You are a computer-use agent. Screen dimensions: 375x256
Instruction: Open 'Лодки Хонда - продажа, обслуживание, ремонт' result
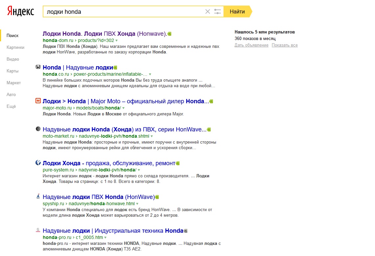(x=109, y=164)
